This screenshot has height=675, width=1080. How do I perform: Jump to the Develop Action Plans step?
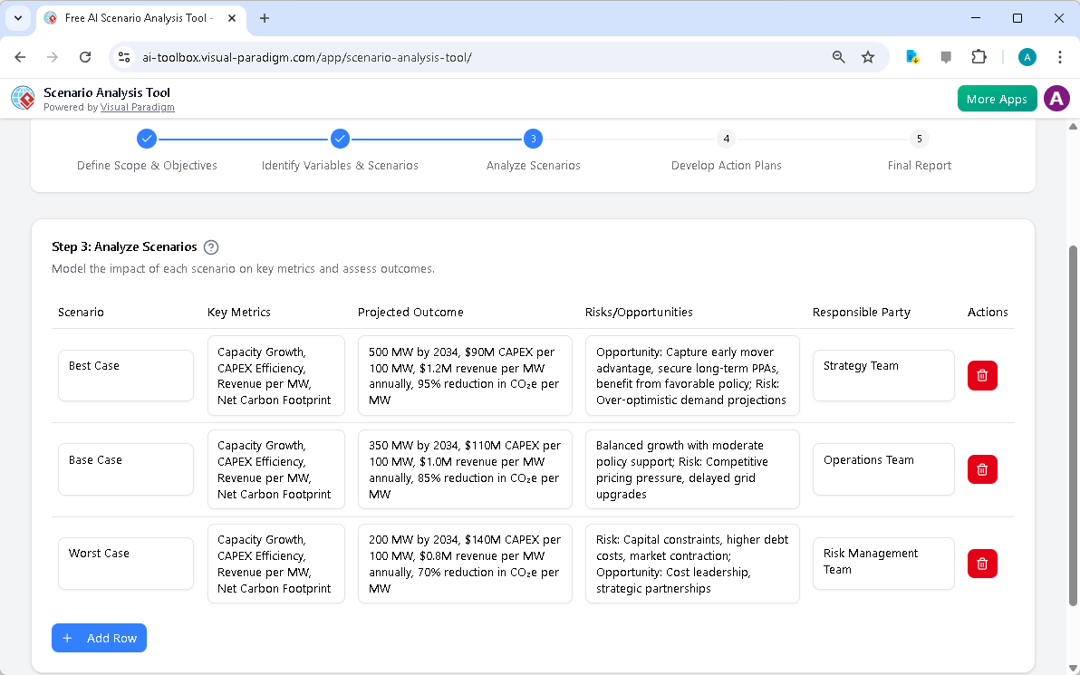726,139
